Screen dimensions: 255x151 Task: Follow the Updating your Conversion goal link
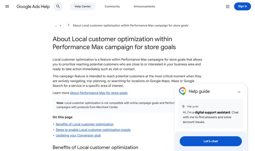pos(78,135)
